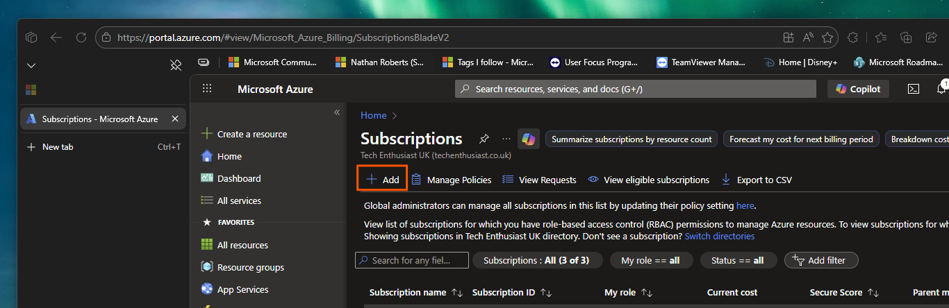Click the Home breadcrumb link
The height and width of the screenshot is (308, 949).
coord(373,115)
